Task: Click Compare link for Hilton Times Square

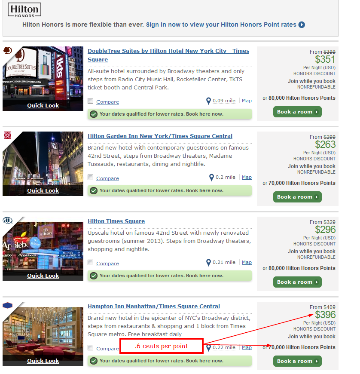Action: click(107, 264)
